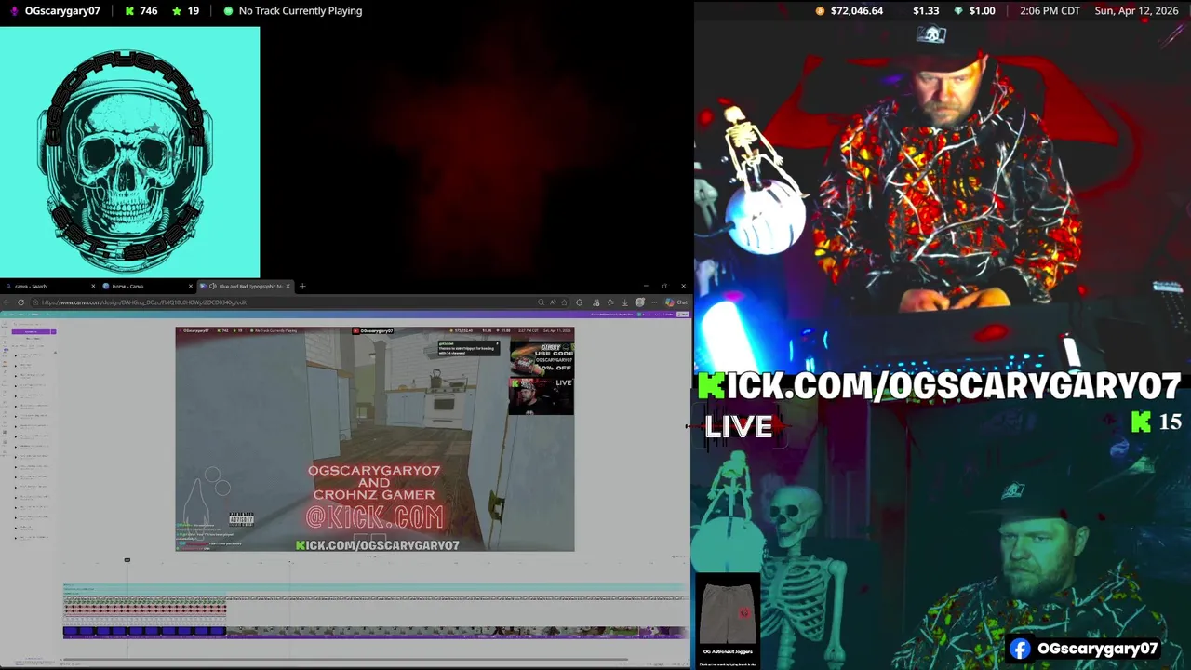Click the 2:06 PM CDT clock

point(1050,11)
